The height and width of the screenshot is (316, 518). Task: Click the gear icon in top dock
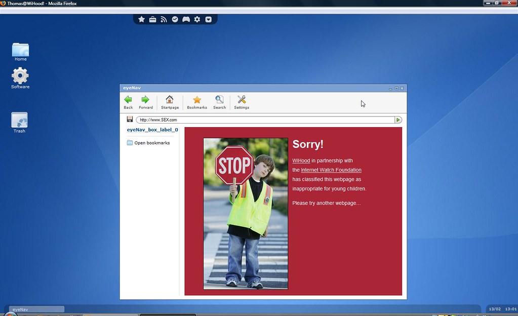coord(197,19)
